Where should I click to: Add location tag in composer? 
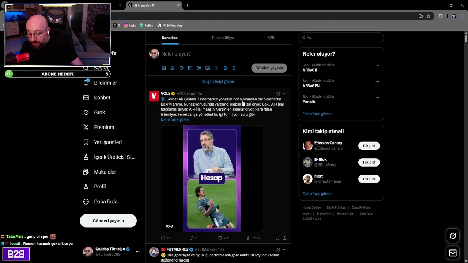tap(216, 68)
